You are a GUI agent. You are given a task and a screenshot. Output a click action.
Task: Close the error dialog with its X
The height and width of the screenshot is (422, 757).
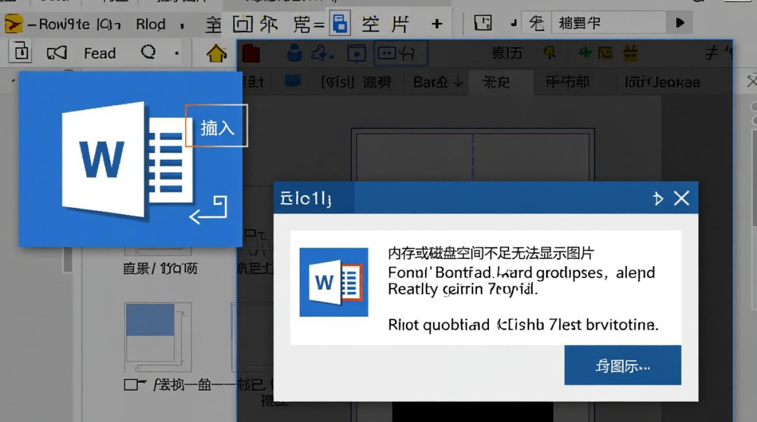[682, 198]
